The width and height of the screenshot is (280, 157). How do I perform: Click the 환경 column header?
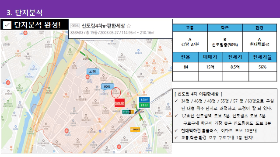click(x=259, y=28)
